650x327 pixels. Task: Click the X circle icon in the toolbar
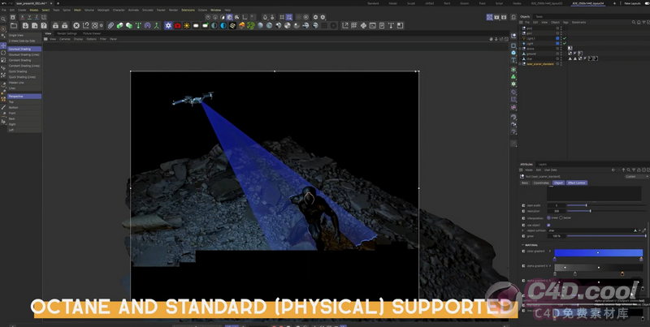click(x=76, y=26)
